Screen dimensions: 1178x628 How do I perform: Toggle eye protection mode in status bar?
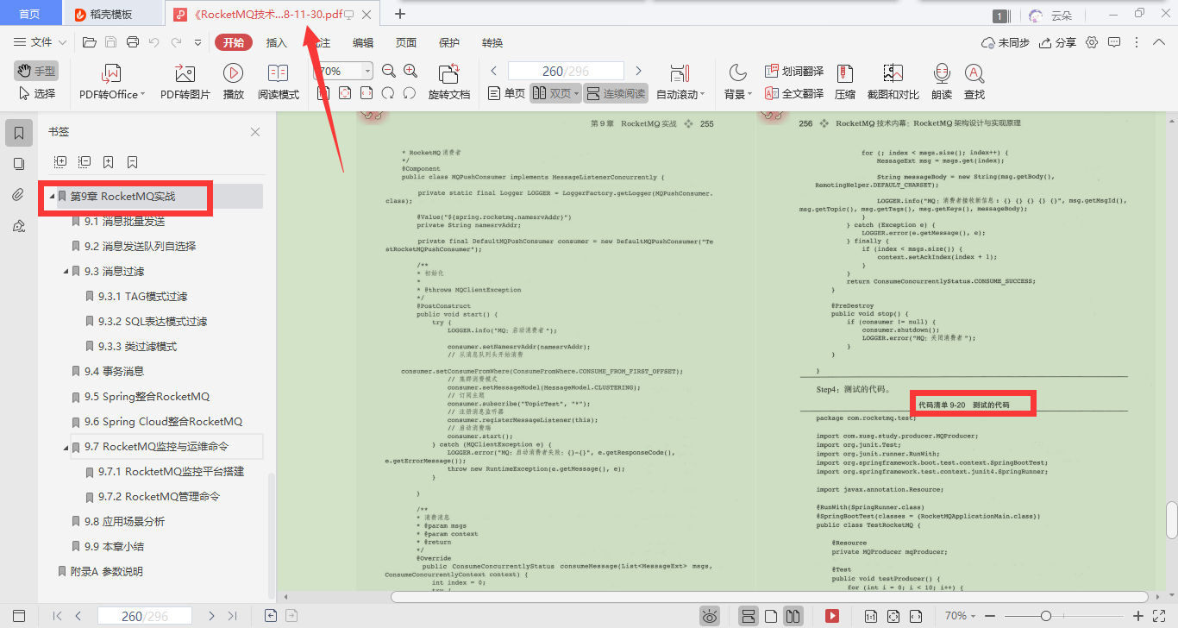[x=710, y=616]
